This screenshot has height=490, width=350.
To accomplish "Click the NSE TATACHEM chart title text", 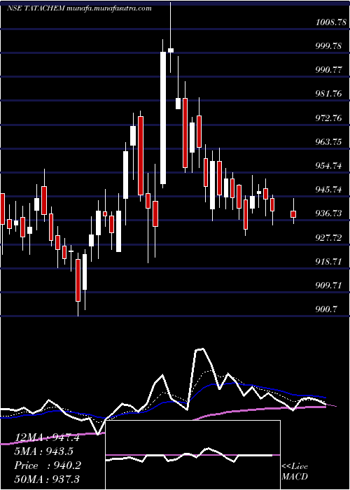I will click(79, 8).
